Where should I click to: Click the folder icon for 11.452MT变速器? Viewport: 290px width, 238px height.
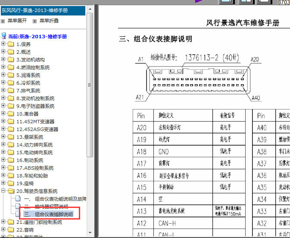(x=11, y=122)
